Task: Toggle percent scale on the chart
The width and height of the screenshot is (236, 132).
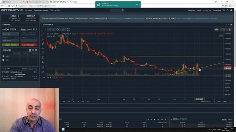Action: (x=215, y=102)
